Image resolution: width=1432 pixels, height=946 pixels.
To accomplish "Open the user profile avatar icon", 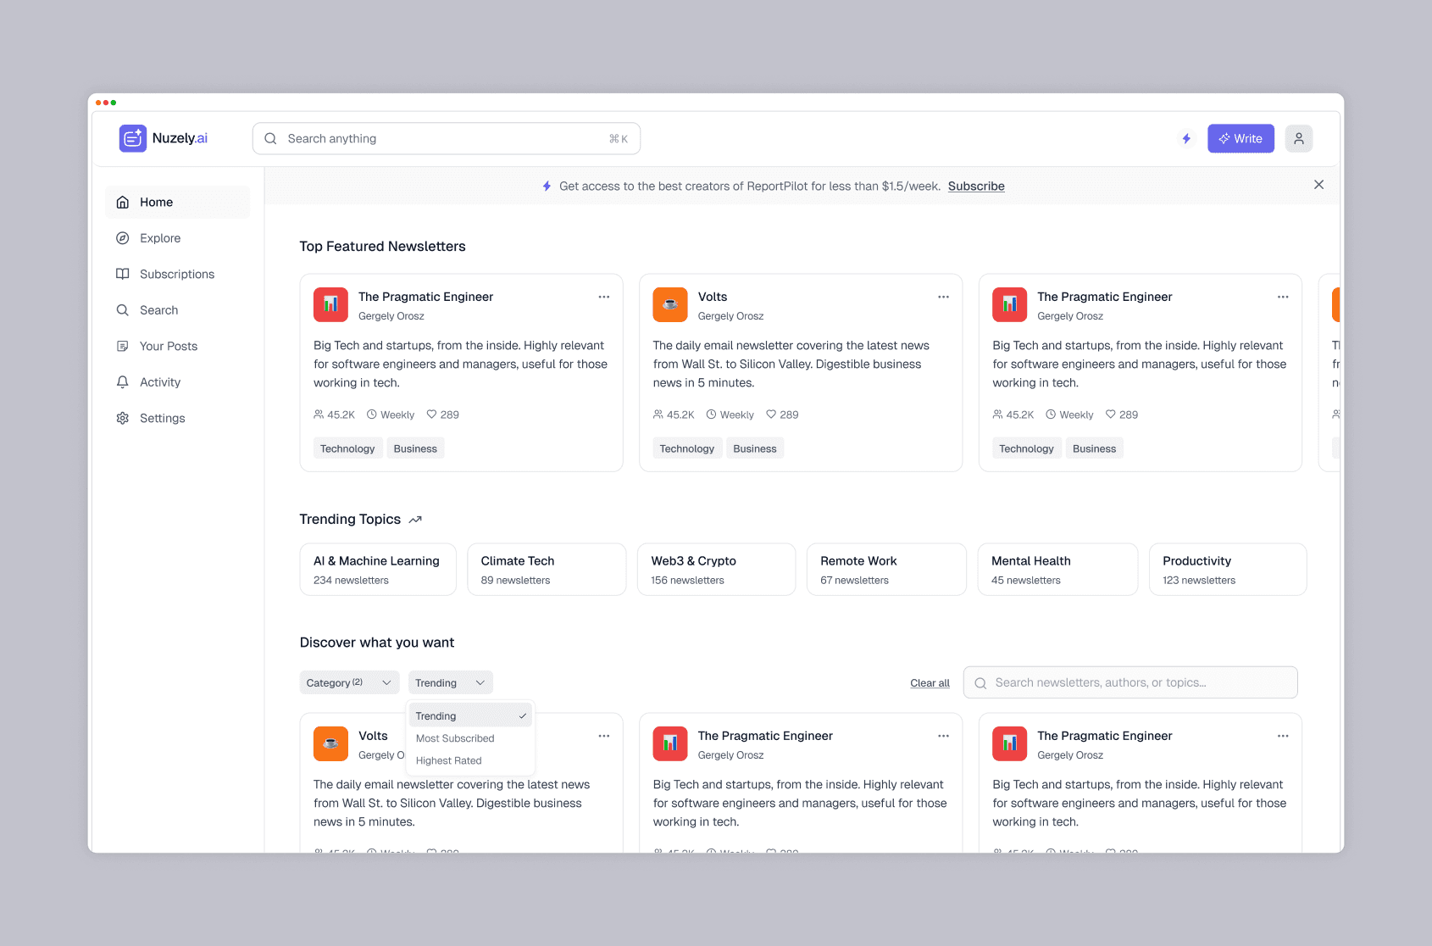I will 1298,138.
